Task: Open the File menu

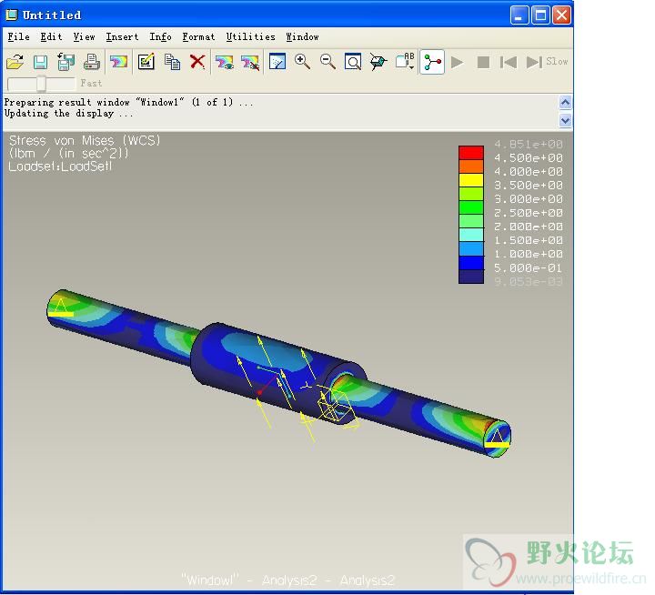Action: (x=19, y=36)
